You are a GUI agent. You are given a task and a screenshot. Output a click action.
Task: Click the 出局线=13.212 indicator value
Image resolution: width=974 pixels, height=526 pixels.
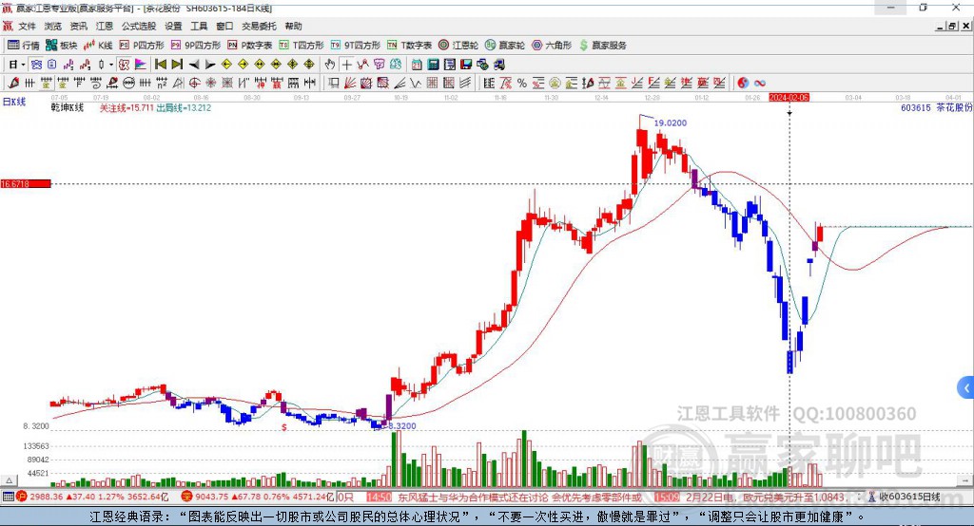point(184,108)
